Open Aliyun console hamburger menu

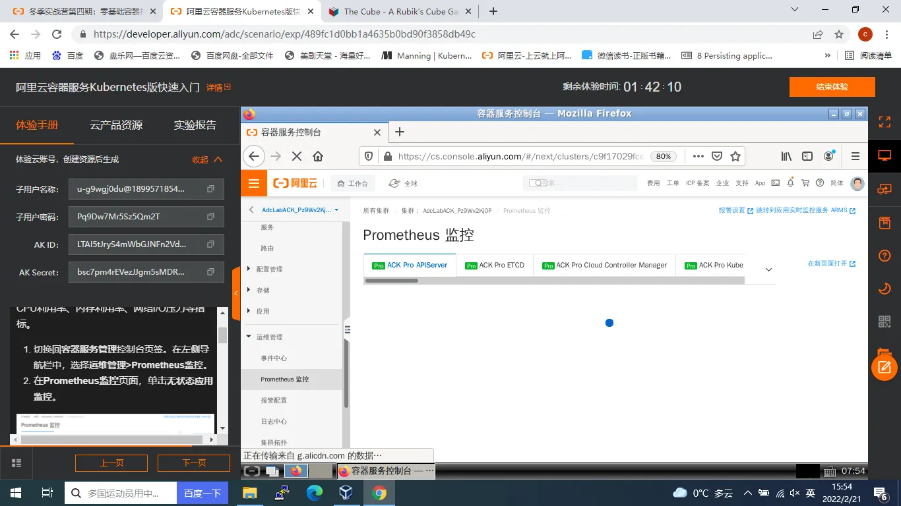(254, 183)
